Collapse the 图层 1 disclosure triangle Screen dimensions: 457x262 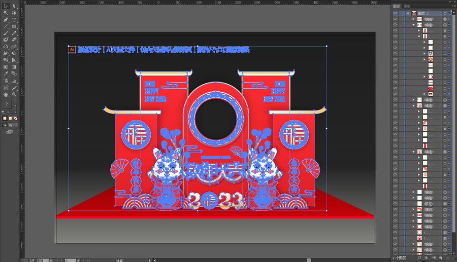tap(408, 13)
